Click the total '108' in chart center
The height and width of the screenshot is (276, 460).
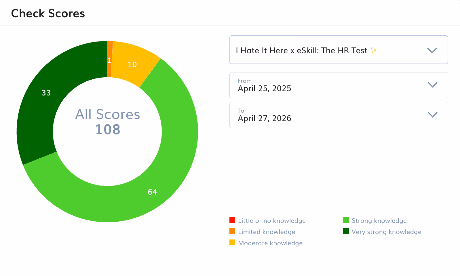tap(108, 129)
